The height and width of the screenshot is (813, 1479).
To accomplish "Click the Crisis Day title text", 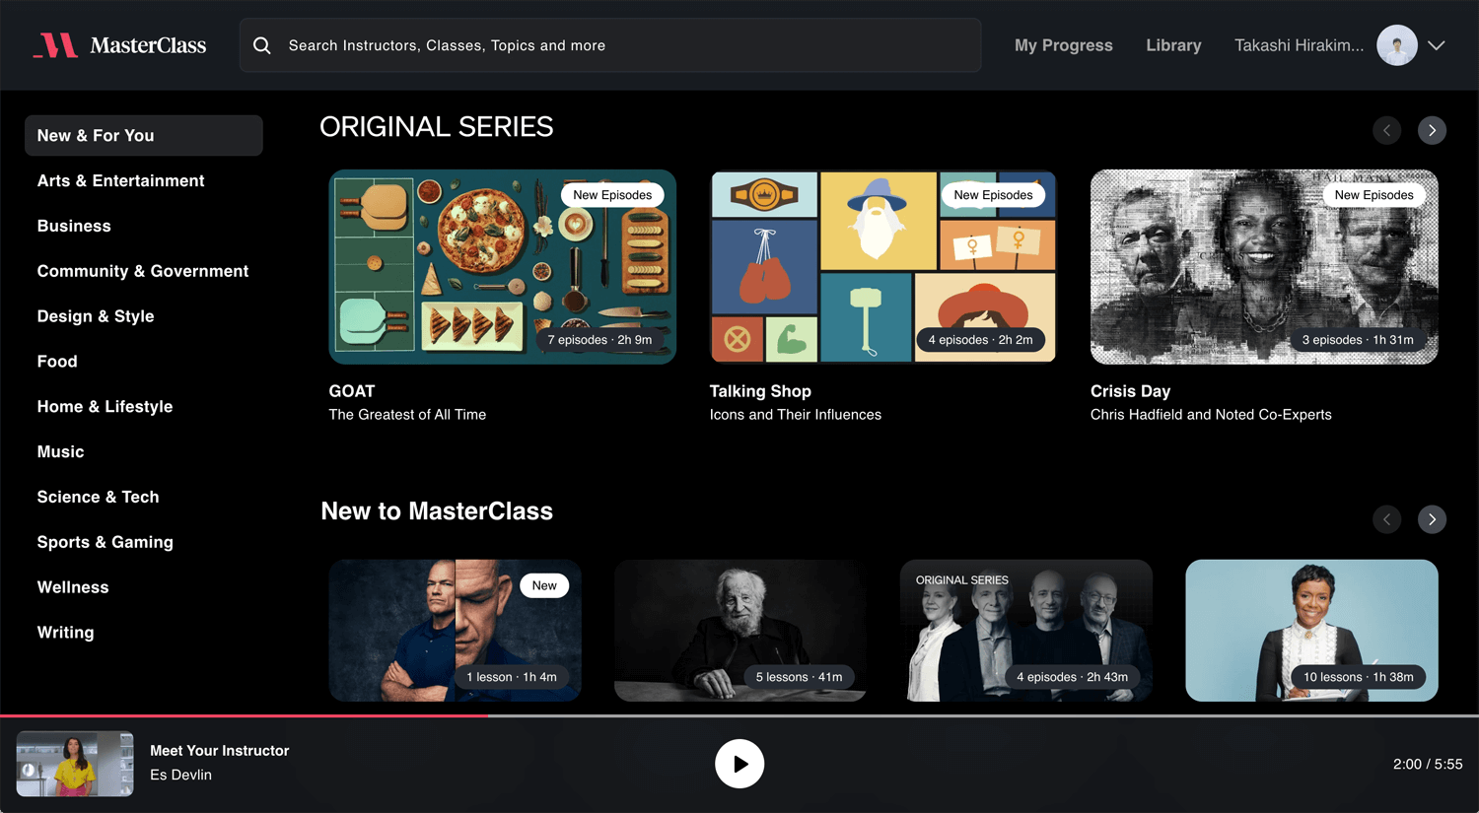I will 1130,391.
